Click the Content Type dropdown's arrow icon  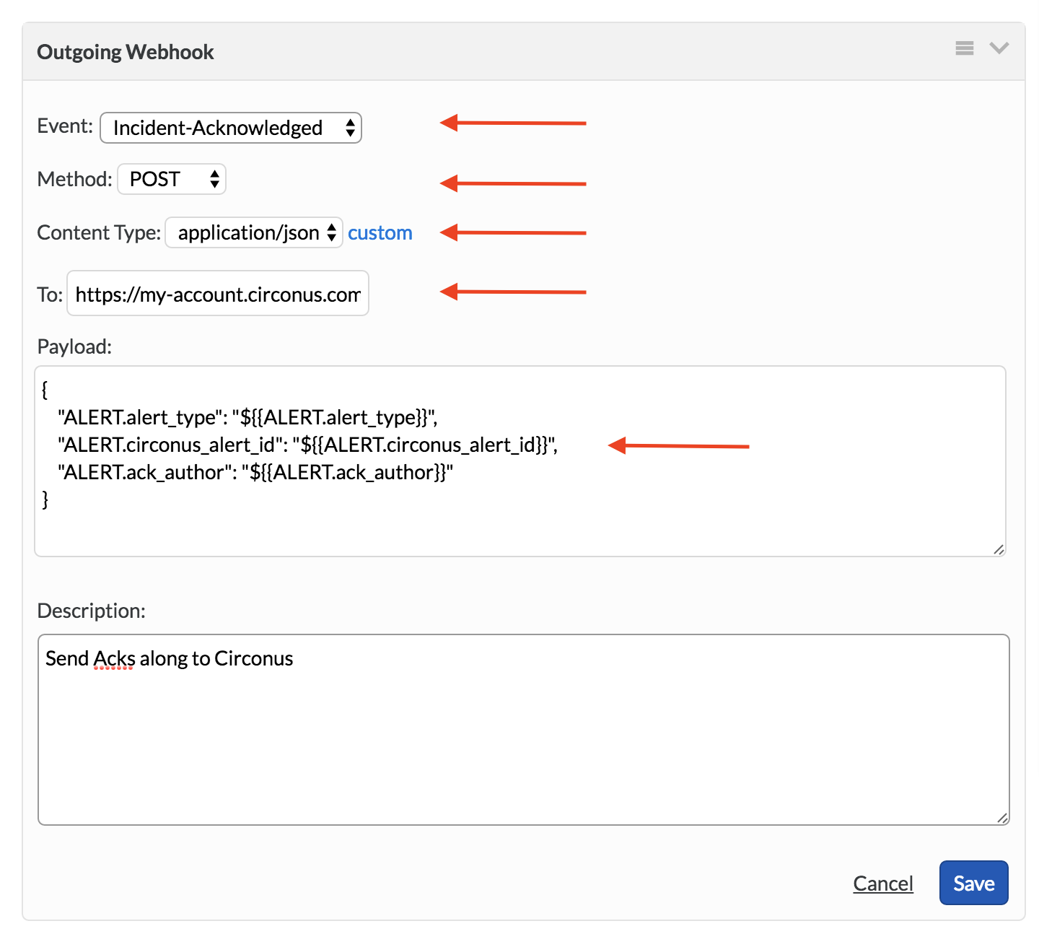click(x=330, y=232)
